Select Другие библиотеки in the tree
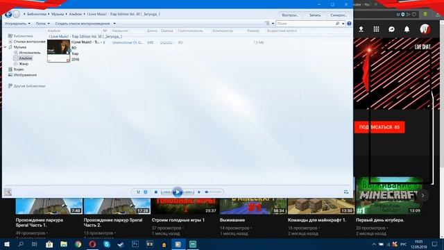 pos(26,86)
